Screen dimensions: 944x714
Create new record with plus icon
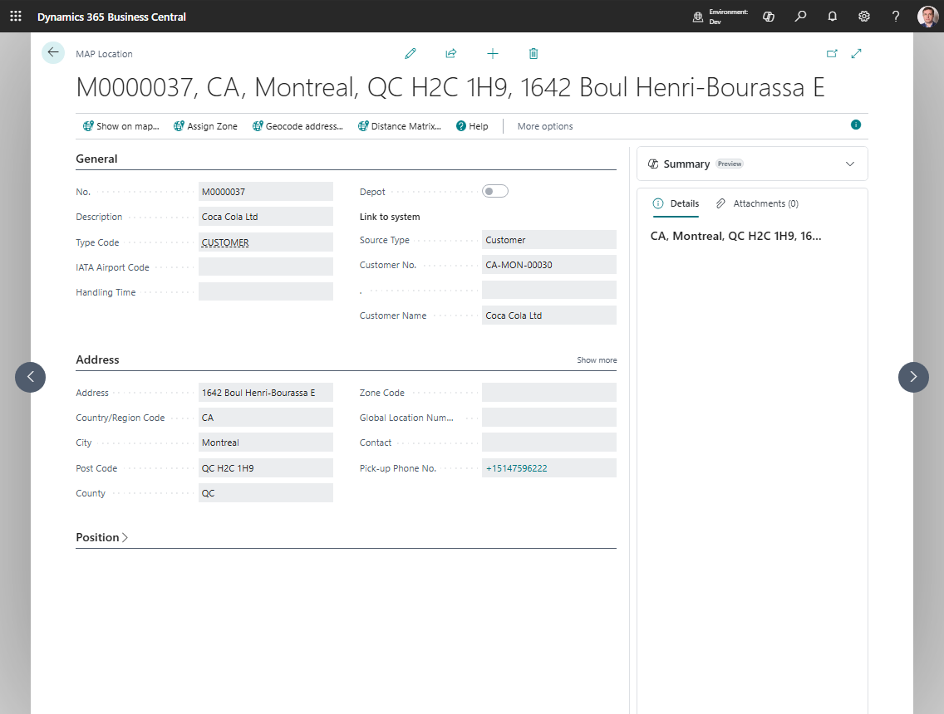pos(493,53)
